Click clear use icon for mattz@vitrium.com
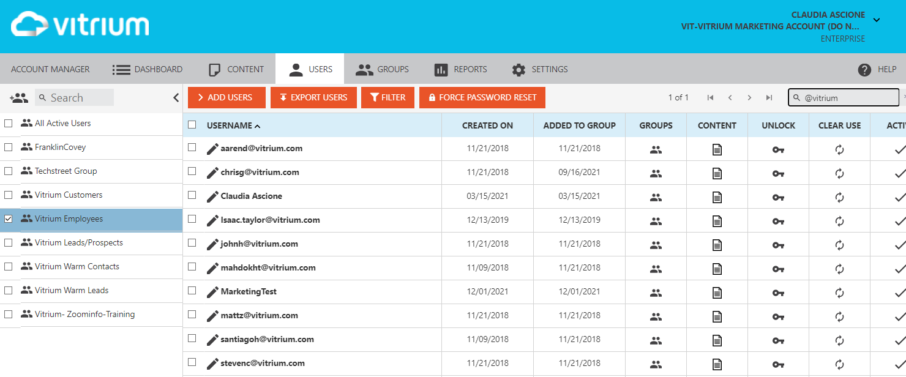906x377 pixels. coord(839,316)
